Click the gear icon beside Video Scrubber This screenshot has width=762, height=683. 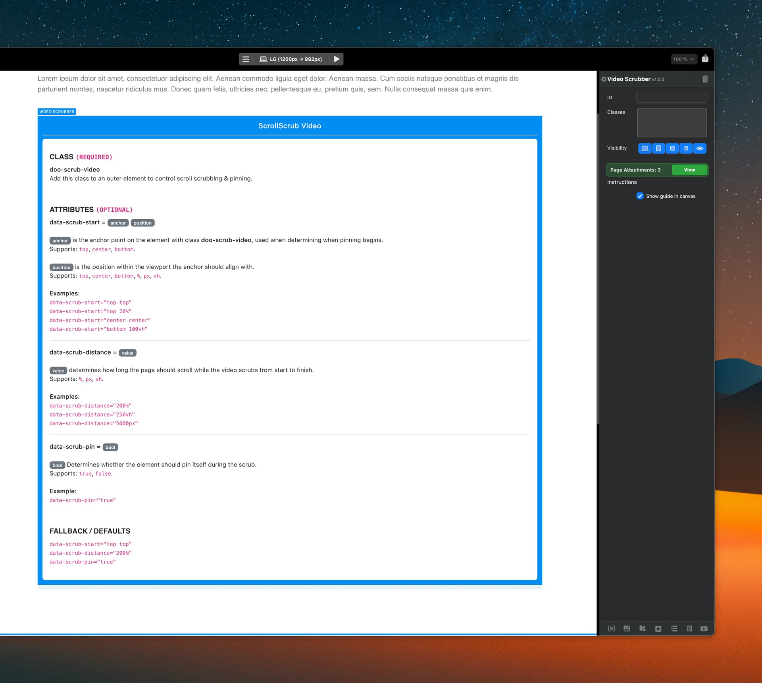603,79
